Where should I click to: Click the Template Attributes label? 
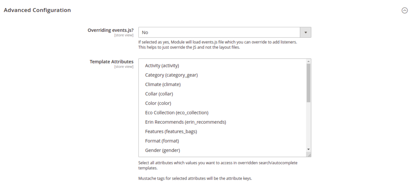111,61
